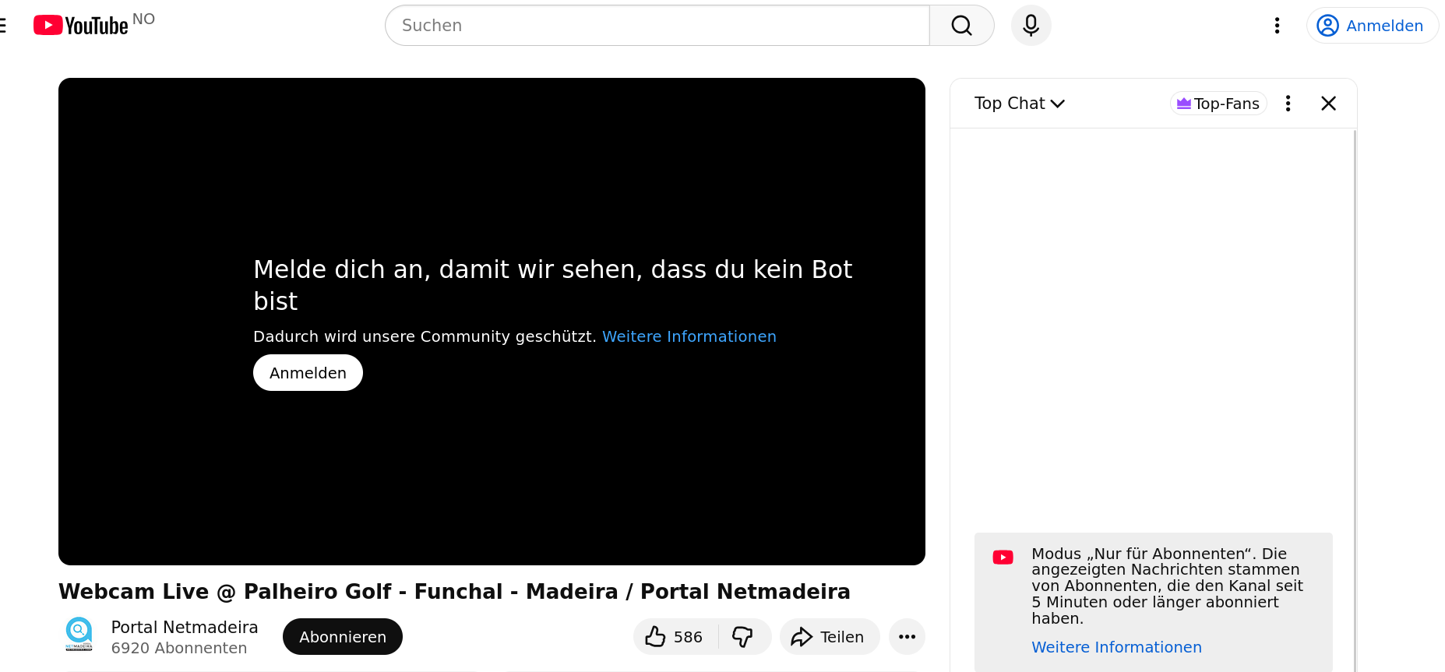Click the 6920 Abonnenten subscriber count

pyautogui.click(x=179, y=648)
